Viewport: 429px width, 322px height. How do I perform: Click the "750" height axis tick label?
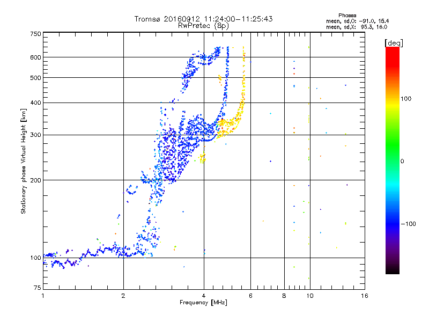[36, 34]
